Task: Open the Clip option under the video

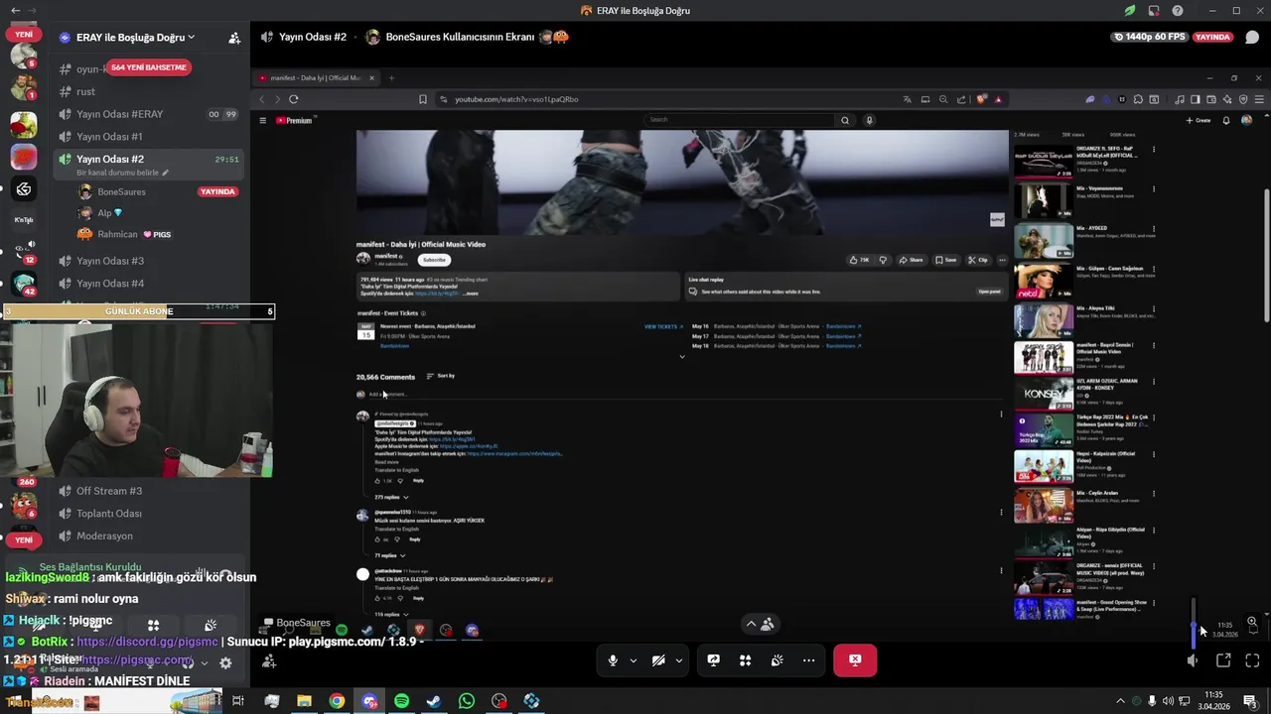Action: pos(978,260)
